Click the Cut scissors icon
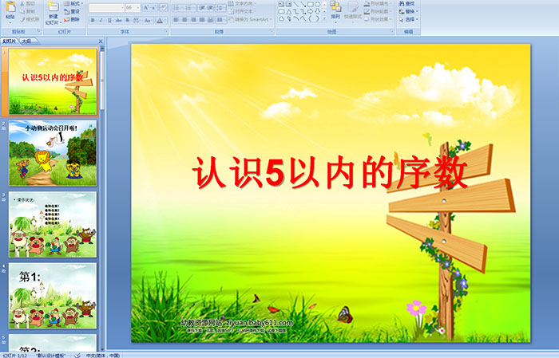The image size is (559, 358). click(23, 4)
